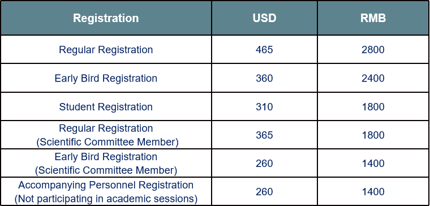
Task: Click Accompanying Personnel 1400 RMB value
Action: click(373, 192)
